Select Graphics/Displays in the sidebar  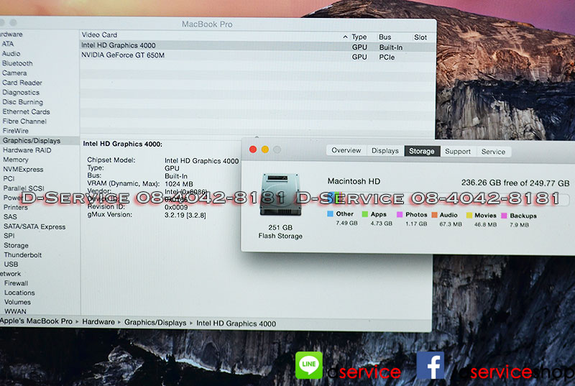click(32, 141)
